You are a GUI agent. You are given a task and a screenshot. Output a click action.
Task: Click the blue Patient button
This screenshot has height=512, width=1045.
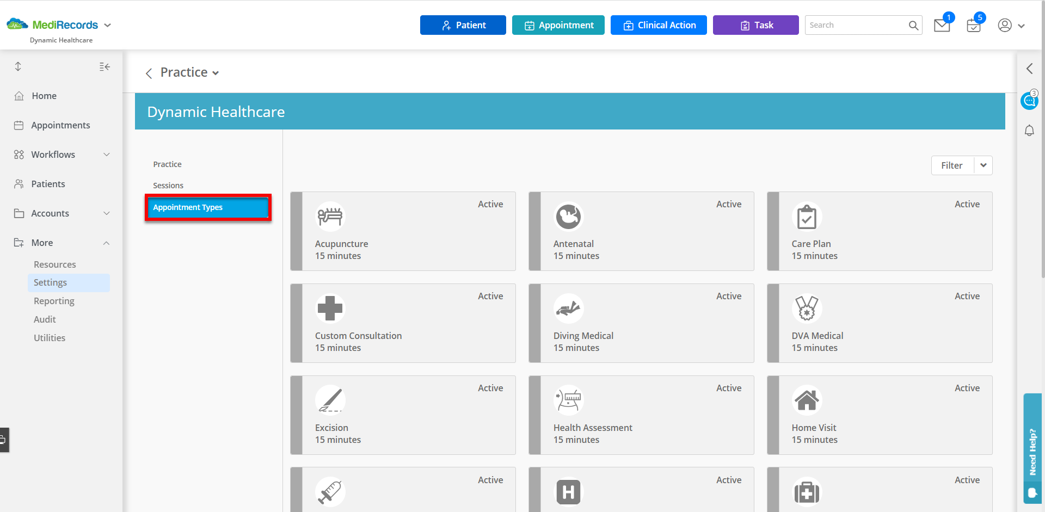tap(463, 25)
